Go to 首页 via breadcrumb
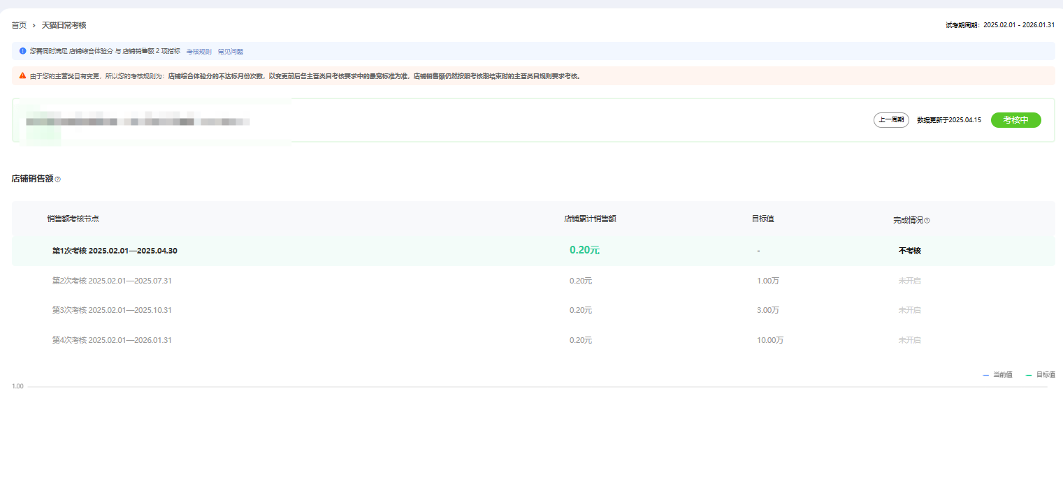 pos(19,26)
